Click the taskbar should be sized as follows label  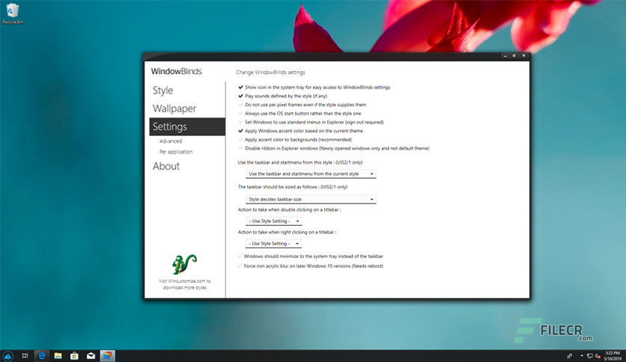[x=293, y=186]
